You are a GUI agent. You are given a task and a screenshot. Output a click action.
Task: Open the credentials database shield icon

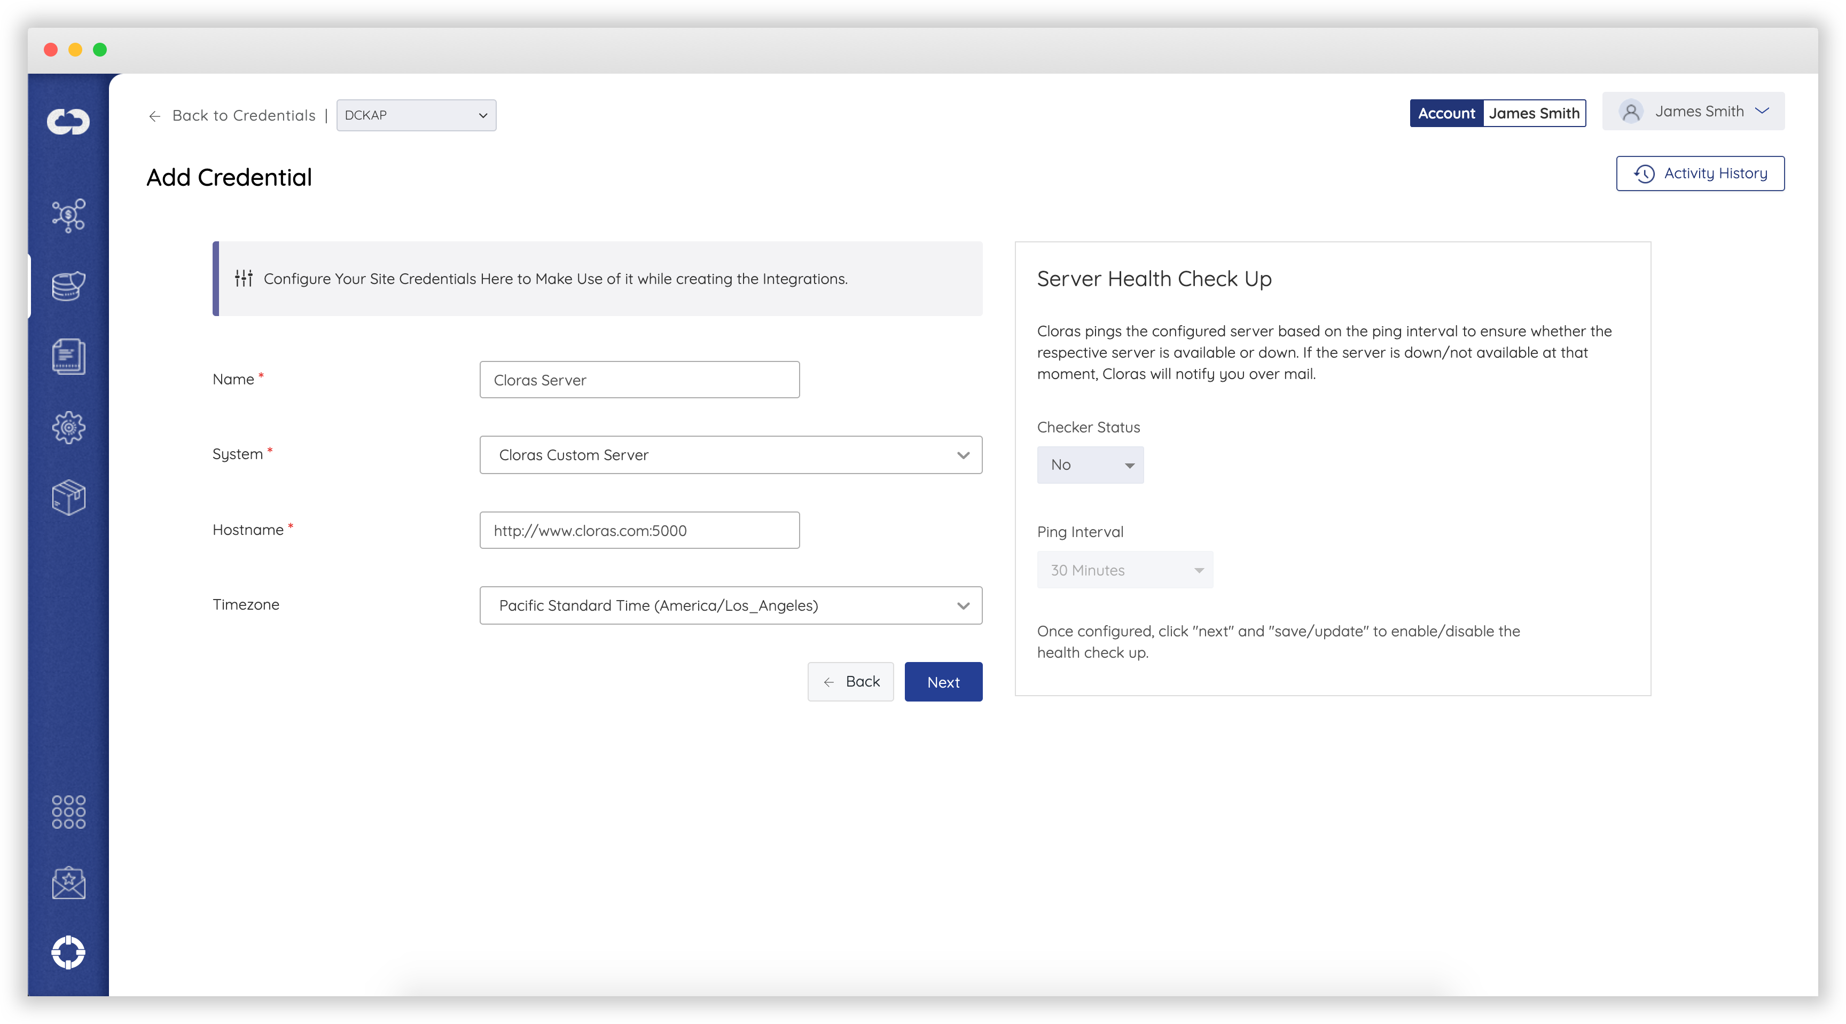pyautogui.click(x=68, y=286)
